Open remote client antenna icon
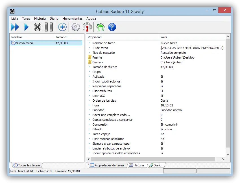Screen dimensions: 240x183 pyautogui.click(x=87, y=27)
